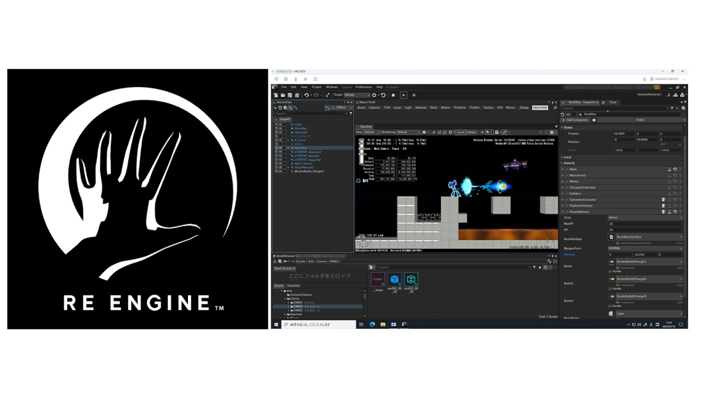716x402 pixels.
Task: Click the Play button in the main toolbar
Action: pos(403,95)
